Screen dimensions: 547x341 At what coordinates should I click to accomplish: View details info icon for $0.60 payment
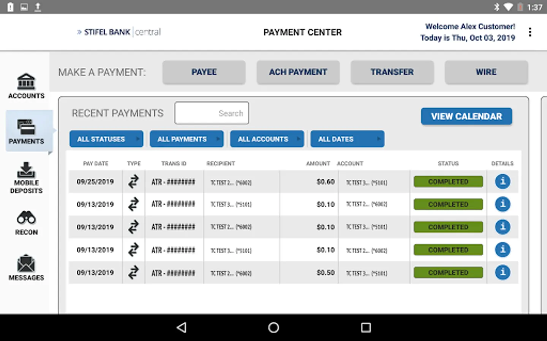(503, 181)
